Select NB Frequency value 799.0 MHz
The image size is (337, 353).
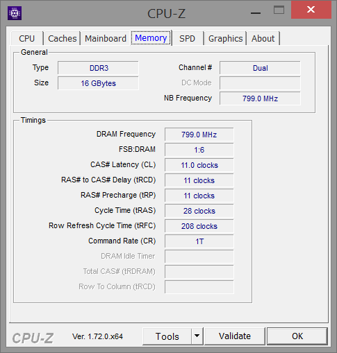click(260, 98)
